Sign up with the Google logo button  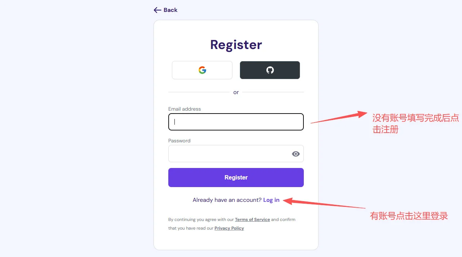(202, 70)
